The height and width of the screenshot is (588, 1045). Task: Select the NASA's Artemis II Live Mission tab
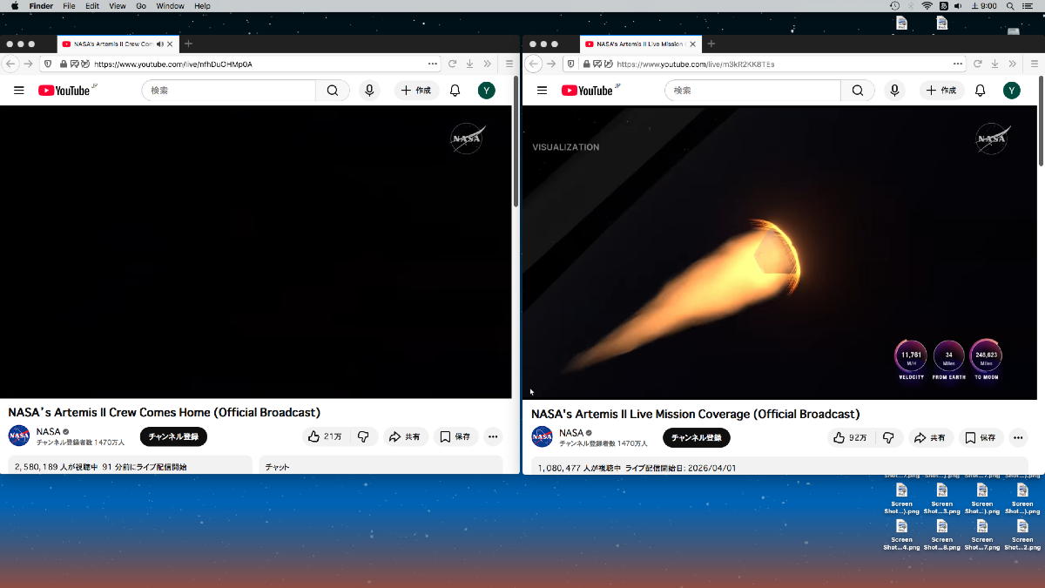coord(640,44)
